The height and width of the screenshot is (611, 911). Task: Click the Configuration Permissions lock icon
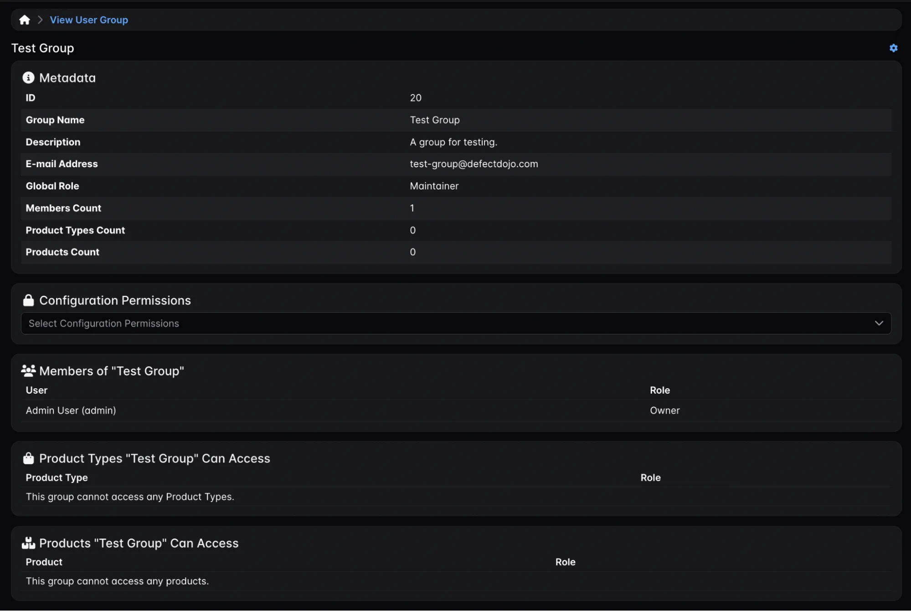pyautogui.click(x=28, y=300)
